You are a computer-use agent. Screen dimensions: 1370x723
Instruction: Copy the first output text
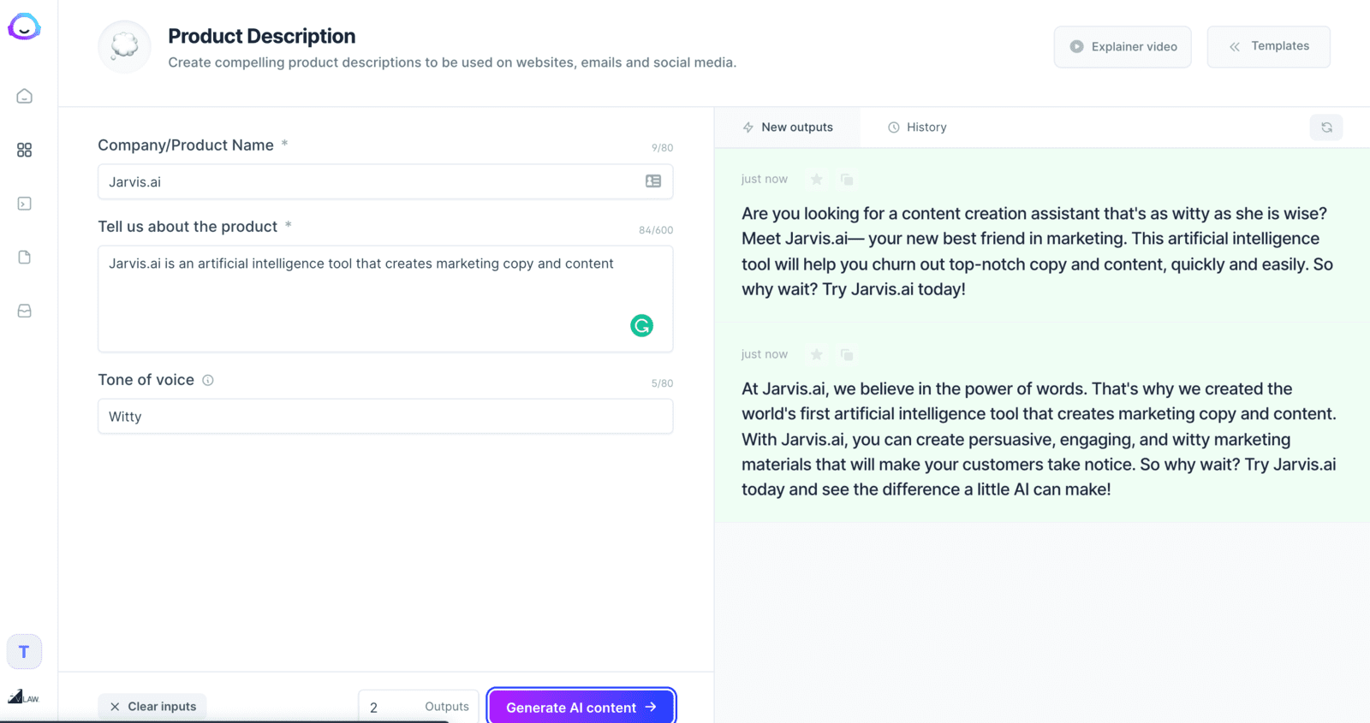click(847, 179)
